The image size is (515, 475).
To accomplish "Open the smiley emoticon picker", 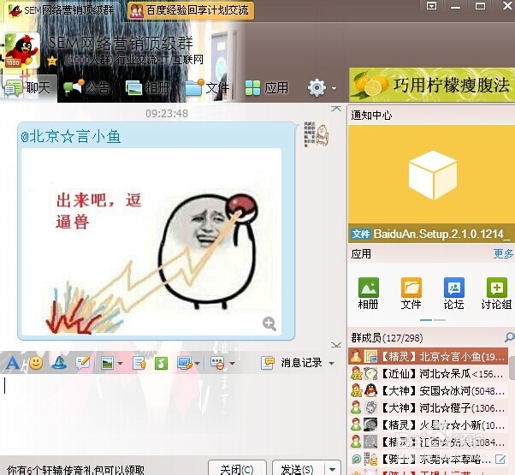I will tap(36, 363).
